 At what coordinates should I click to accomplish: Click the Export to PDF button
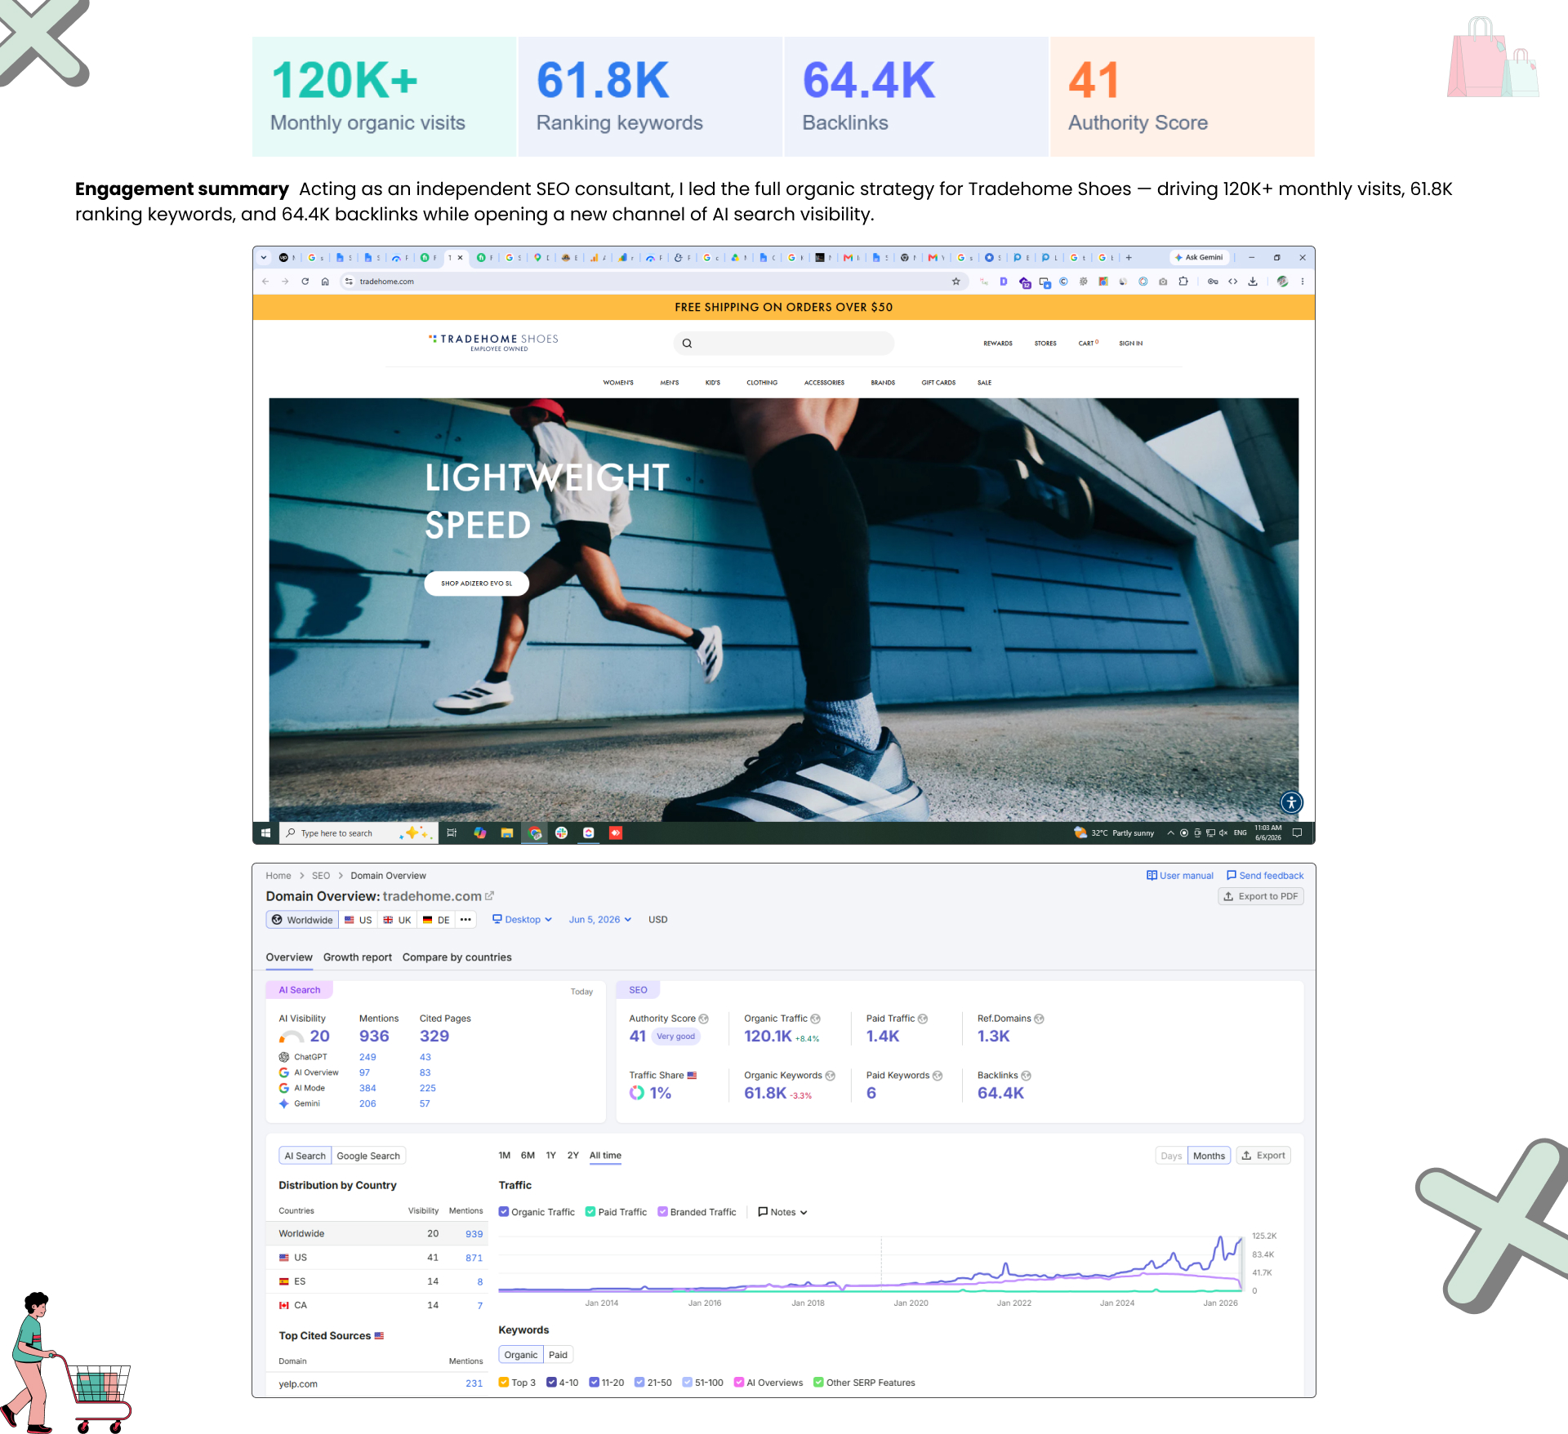pyautogui.click(x=1261, y=896)
